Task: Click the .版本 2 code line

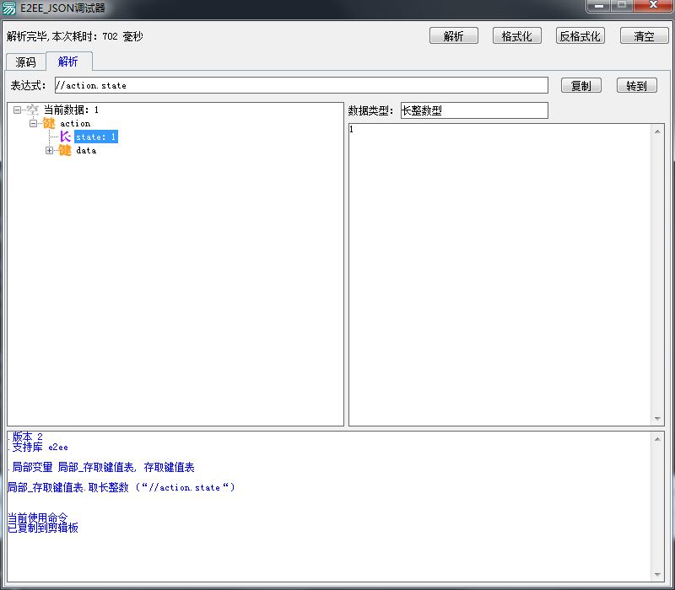Action: point(25,437)
